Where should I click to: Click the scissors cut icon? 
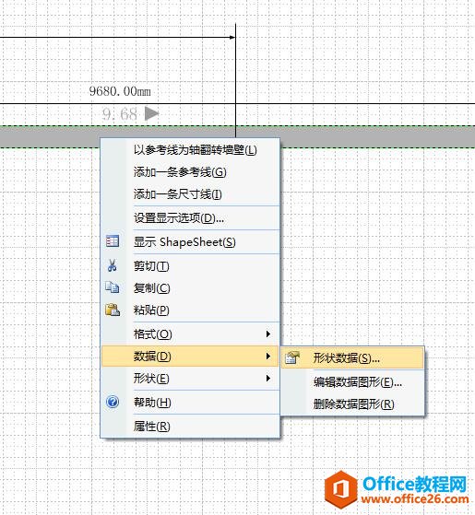(x=113, y=265)
